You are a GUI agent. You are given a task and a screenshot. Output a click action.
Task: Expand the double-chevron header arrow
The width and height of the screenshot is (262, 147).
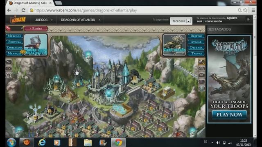tap(248, 20)
